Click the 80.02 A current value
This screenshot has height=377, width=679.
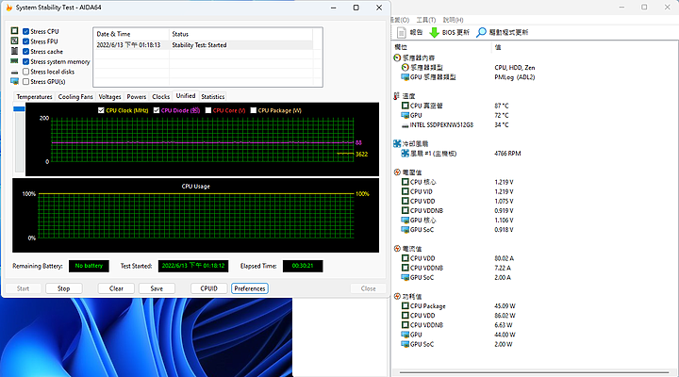click(x=504, y=258)
